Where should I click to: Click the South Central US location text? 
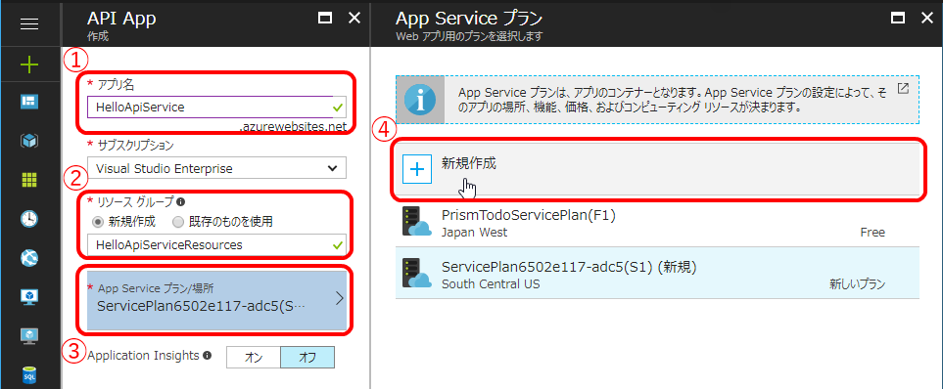[491, 284]
